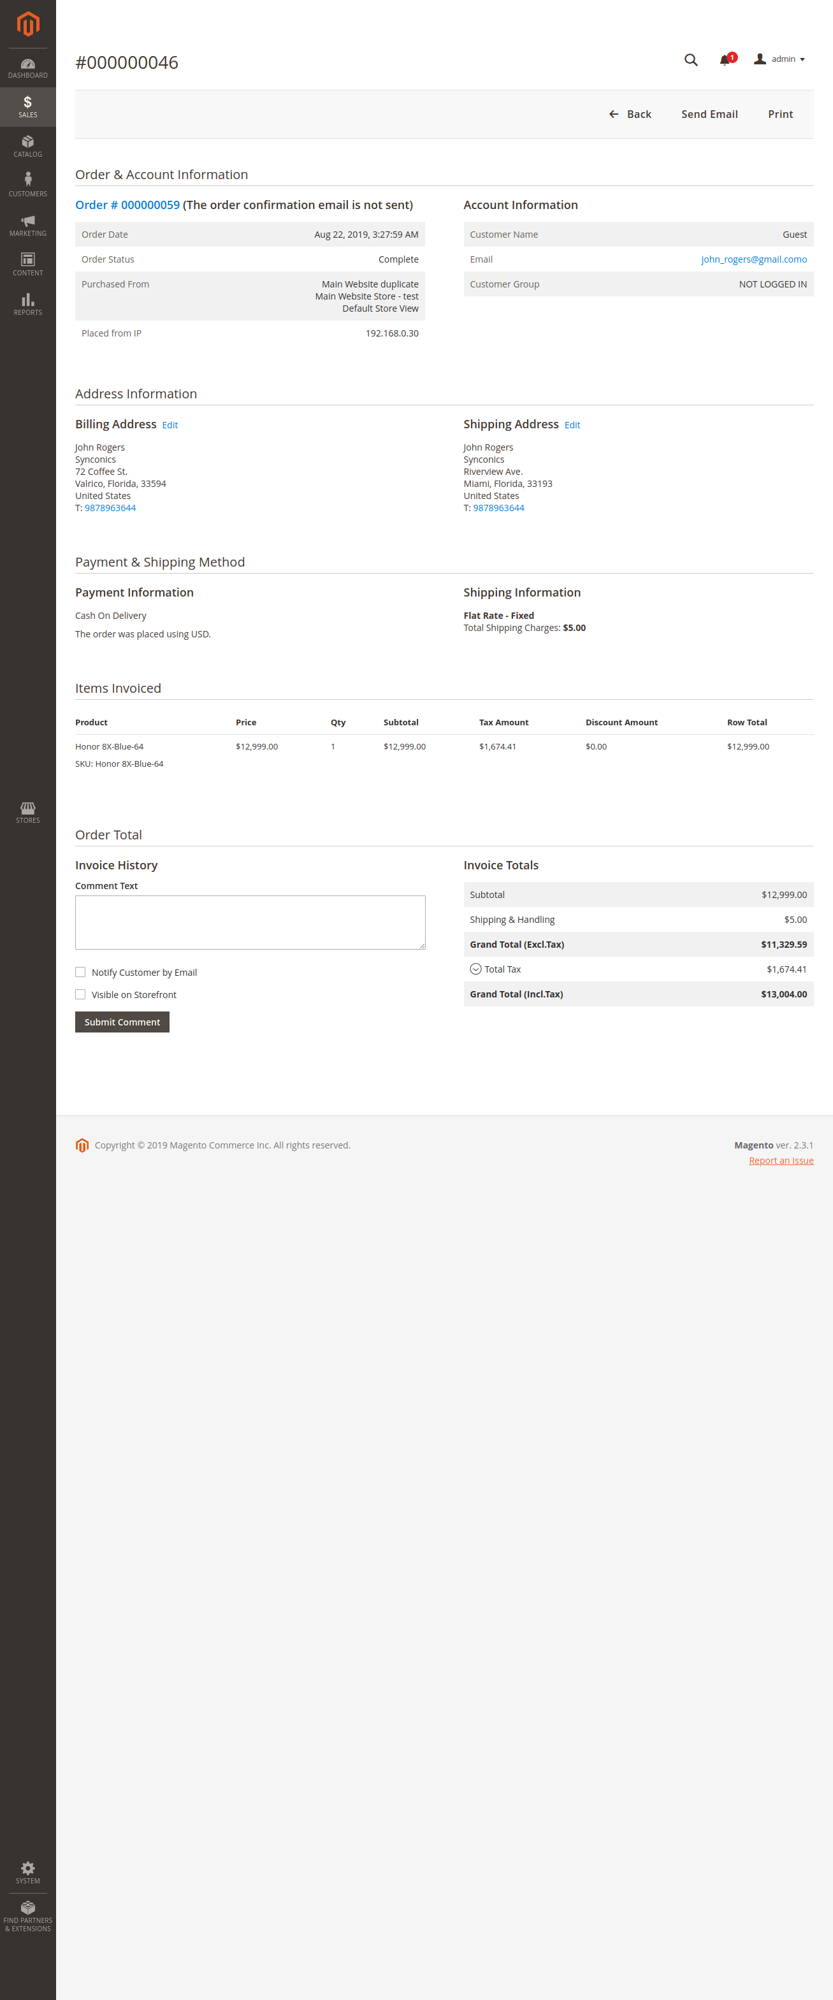
Task: Open the notifications bell
Action: coord(725,60)
